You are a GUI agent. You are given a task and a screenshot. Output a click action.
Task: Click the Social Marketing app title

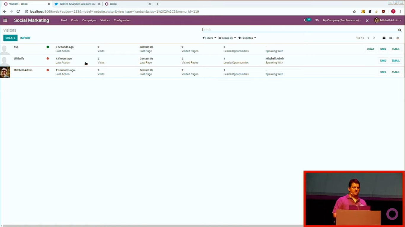point(31,20)
